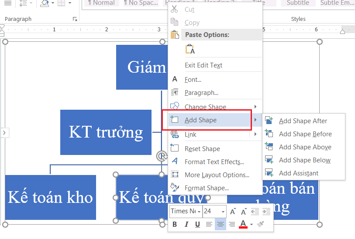Align text left in mini toolbar

pos(209,224)
